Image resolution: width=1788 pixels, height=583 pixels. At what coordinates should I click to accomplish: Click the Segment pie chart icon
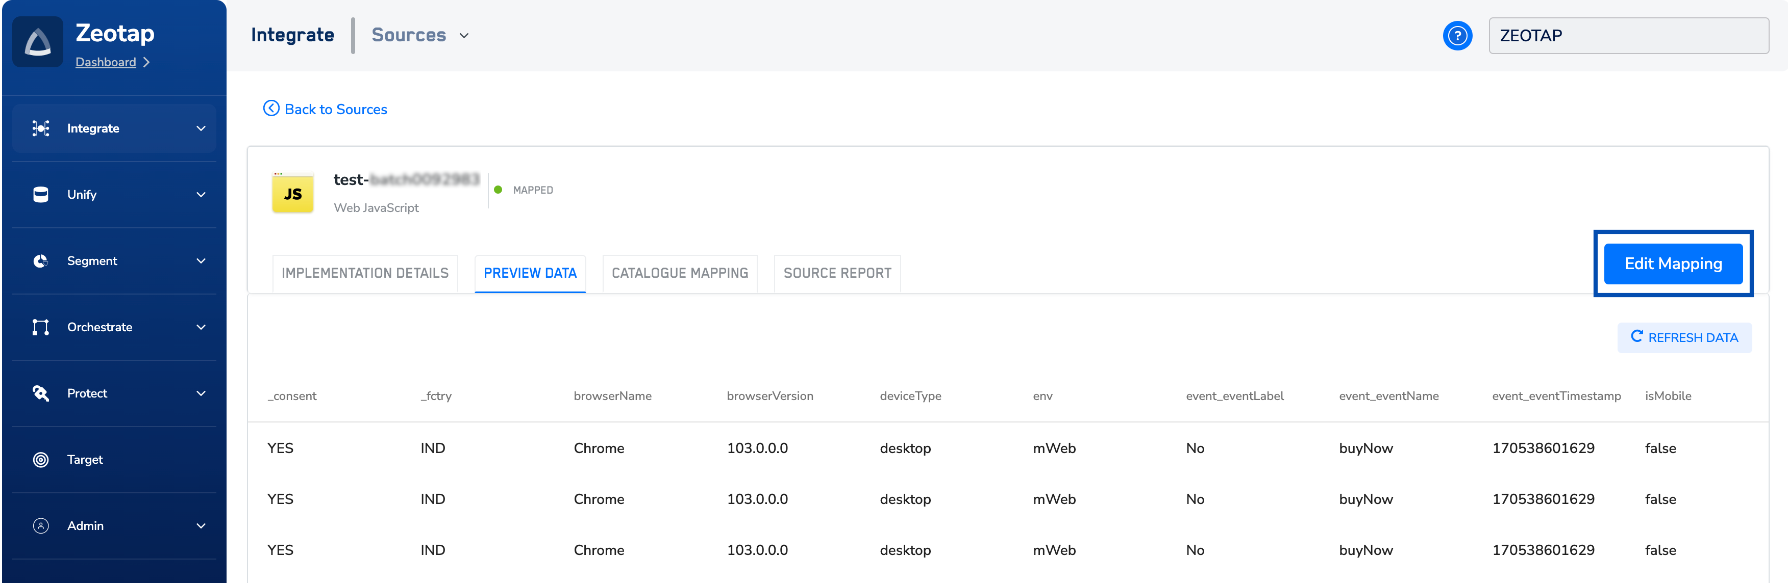(41, 261)
